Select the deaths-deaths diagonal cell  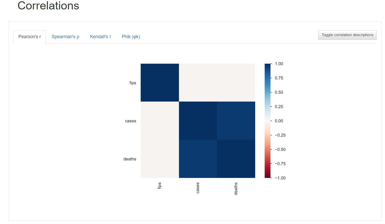click(x=236, y=159)
